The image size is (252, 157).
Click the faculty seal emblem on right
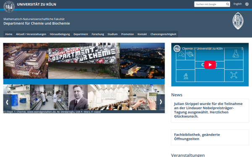pos(238,21)
